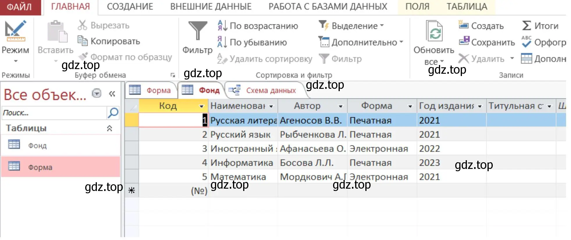Click the Удалить record X icon
Image resolution: width=571 pixels, height=240 pixels.
click(463, 59)
